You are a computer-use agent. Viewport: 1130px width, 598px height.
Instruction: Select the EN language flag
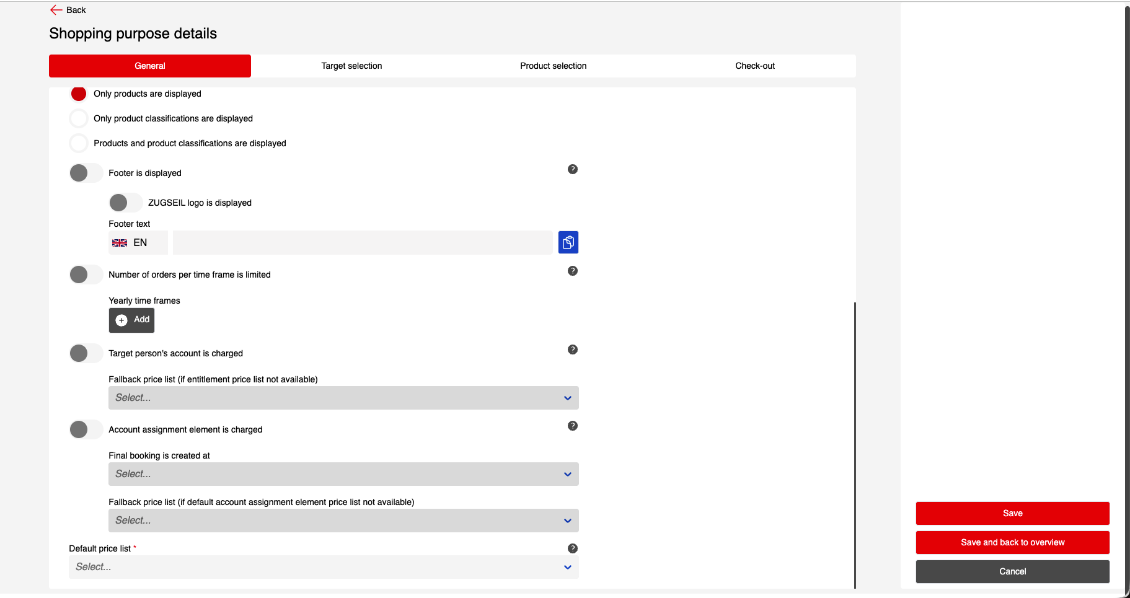point(120,243)
